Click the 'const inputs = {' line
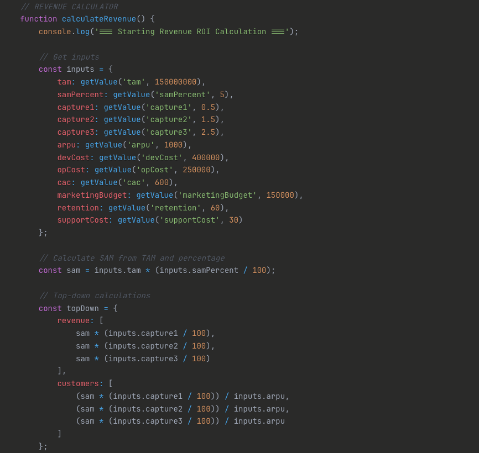This screenshot has height=453, width=479. (x=76, y=69)
